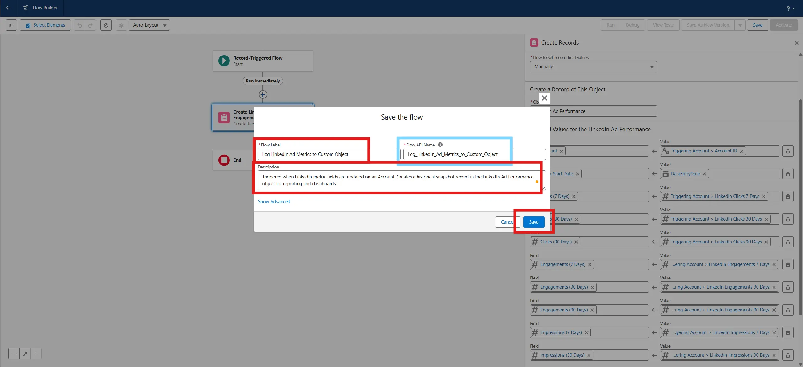This screenshot has height=367, width=803.
Task: Click the fit-to-view canvas icon
Action: pyautogui.click(x=25, y=354)
